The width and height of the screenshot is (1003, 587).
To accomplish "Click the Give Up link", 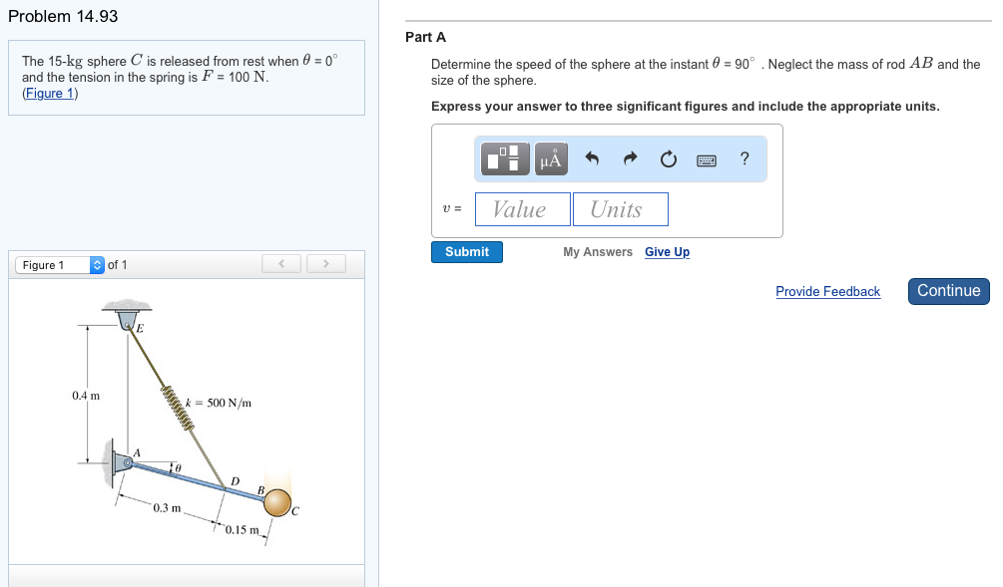I will 667,252.
